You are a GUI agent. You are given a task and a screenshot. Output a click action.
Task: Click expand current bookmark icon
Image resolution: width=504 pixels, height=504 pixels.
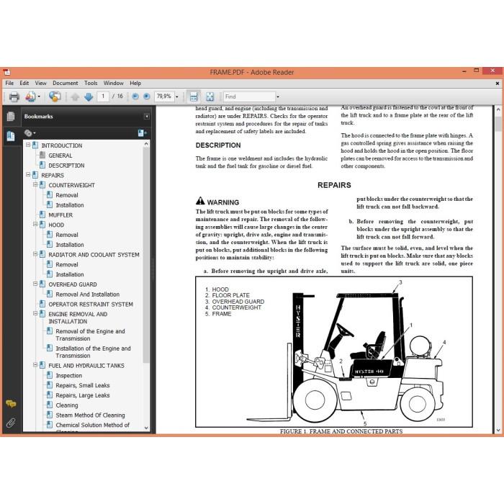(142, 133)
